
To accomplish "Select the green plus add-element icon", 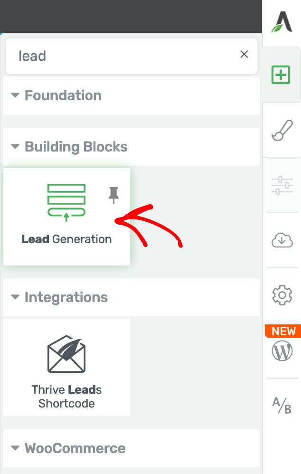I will click(x=281, y=75).
